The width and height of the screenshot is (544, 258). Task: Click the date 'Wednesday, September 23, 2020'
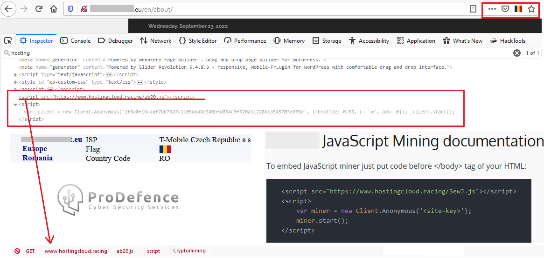[188, 26]
